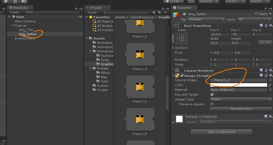The image size is (273, 145).
Task: Expand the Anchors section
Action: pos(173,48)
